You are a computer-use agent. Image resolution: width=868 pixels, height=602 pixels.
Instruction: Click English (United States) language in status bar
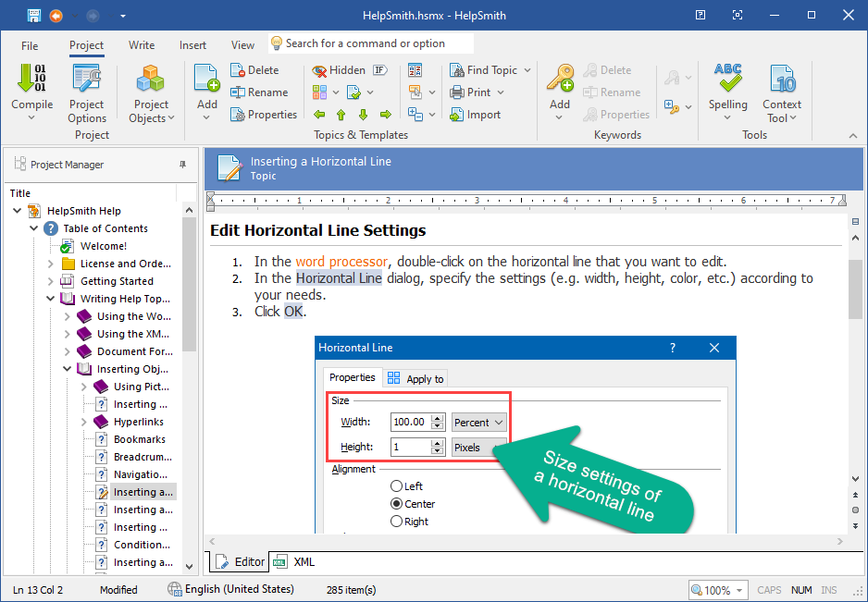[230, 589]
